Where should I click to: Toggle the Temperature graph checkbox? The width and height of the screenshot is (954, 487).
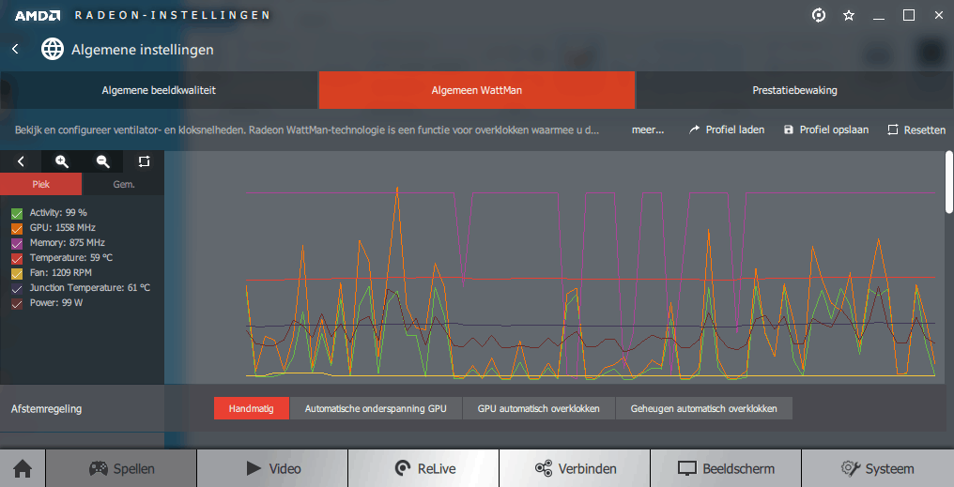point(17,258)
